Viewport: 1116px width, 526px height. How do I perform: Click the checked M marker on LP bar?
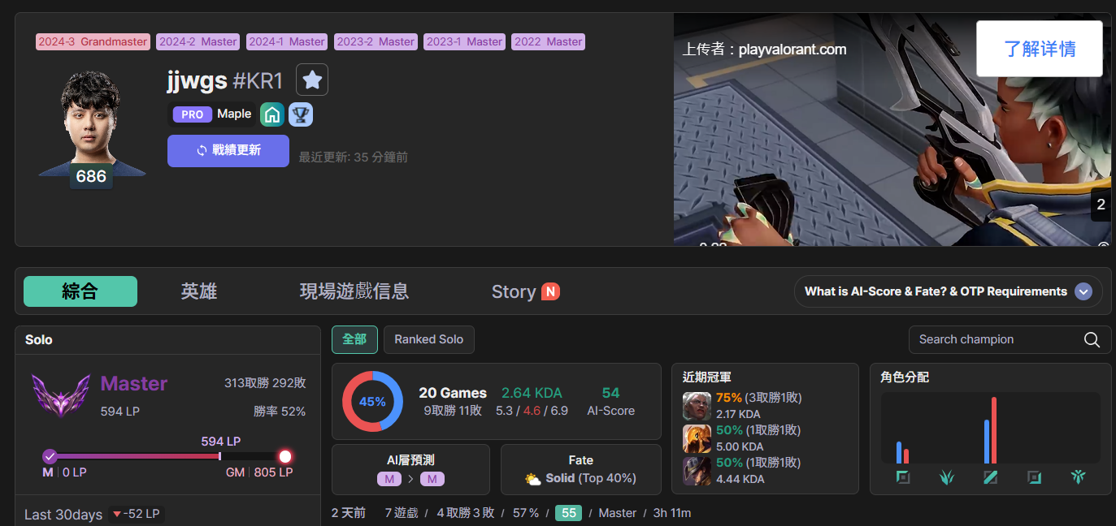click(50, 456)
